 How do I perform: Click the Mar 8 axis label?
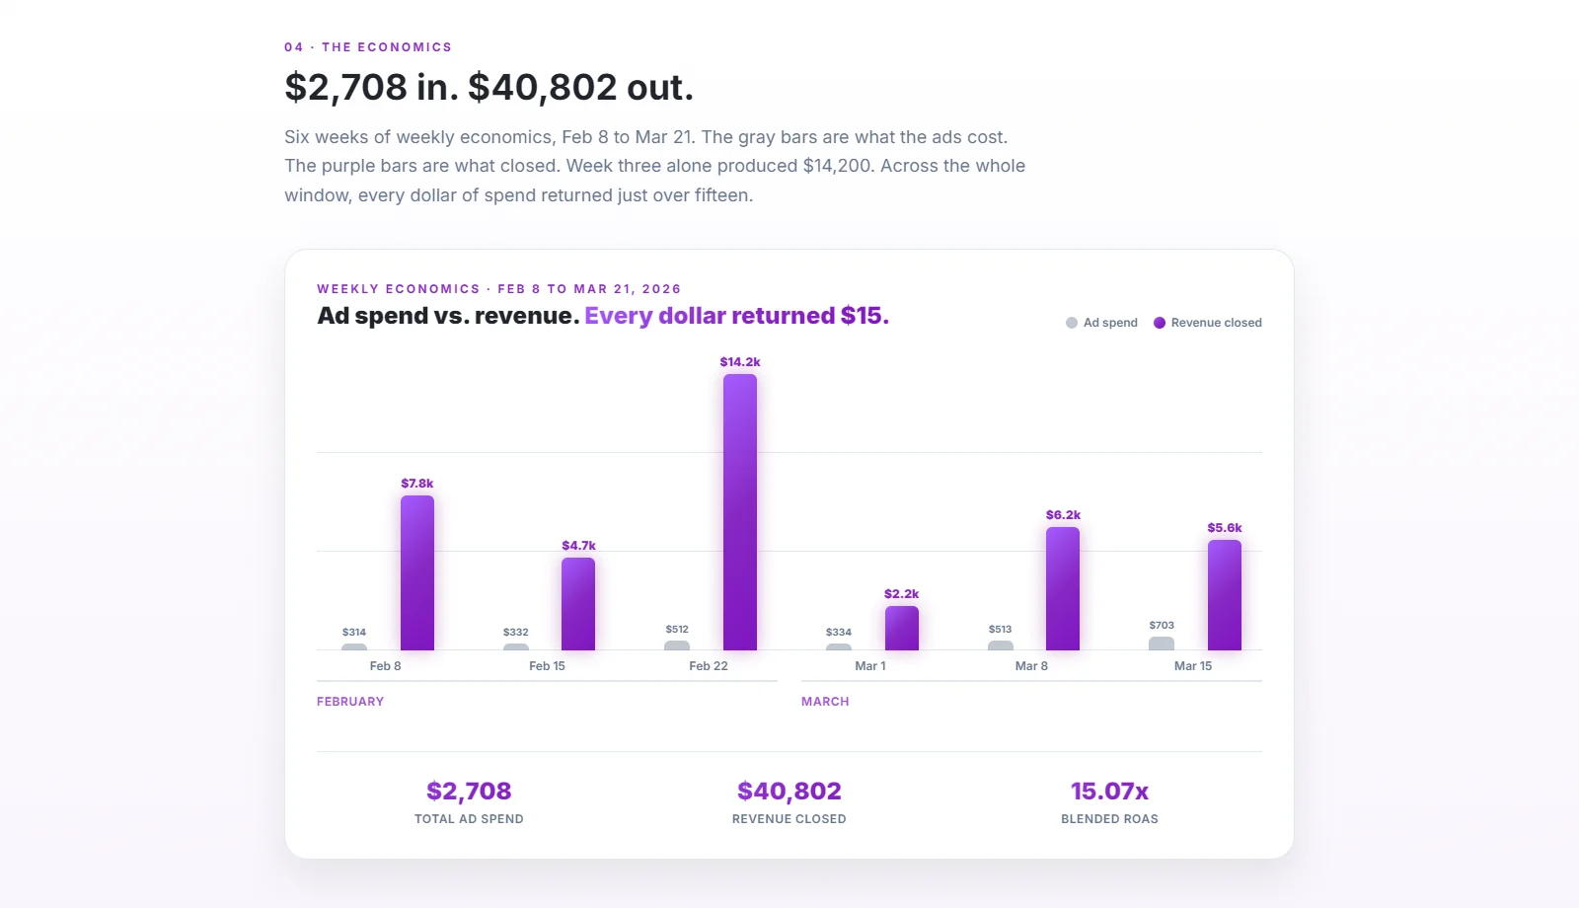click(x=1031, y=666)
